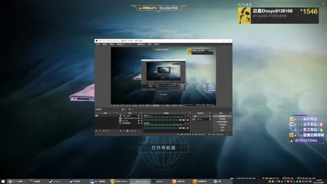Toggle lock on the text source

click(x=141, y=116)
